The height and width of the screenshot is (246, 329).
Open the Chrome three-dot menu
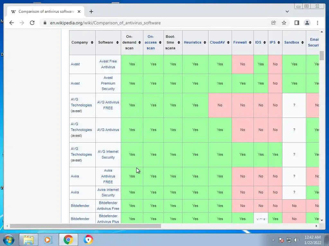[317, 23]
